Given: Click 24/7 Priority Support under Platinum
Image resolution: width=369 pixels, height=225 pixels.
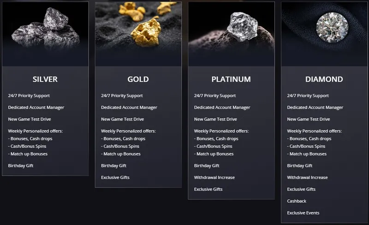Looking at the screenshot, I should tap(214, 96).
